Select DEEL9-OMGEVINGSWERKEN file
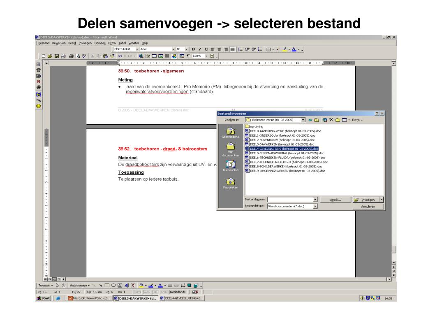The width and height of the screenshot is (421, 316). tap(285, 171)
